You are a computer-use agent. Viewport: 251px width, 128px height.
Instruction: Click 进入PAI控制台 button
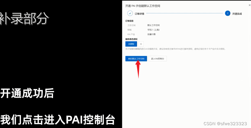[x=157, y=59]
